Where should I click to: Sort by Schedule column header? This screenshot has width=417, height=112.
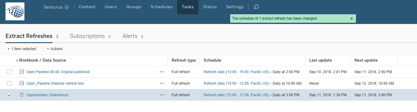(212, 60)
